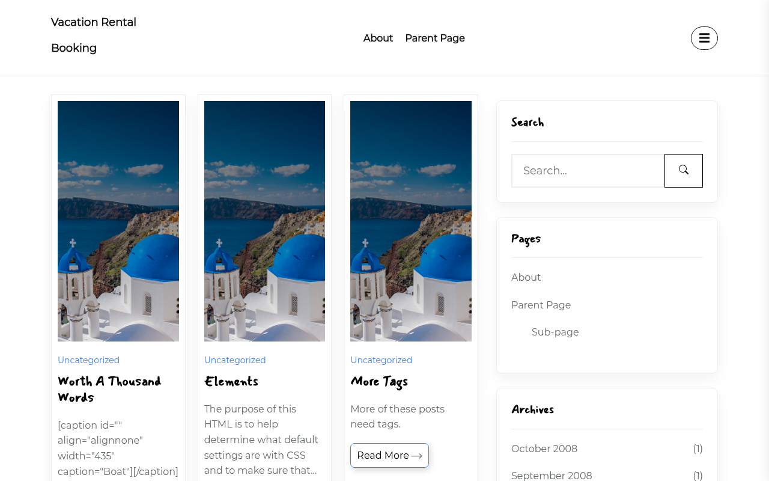Click Uncategorized category above More Tags
Image resolution: width=769 pixels, height=481 pixels.
[x=381, y=360]
